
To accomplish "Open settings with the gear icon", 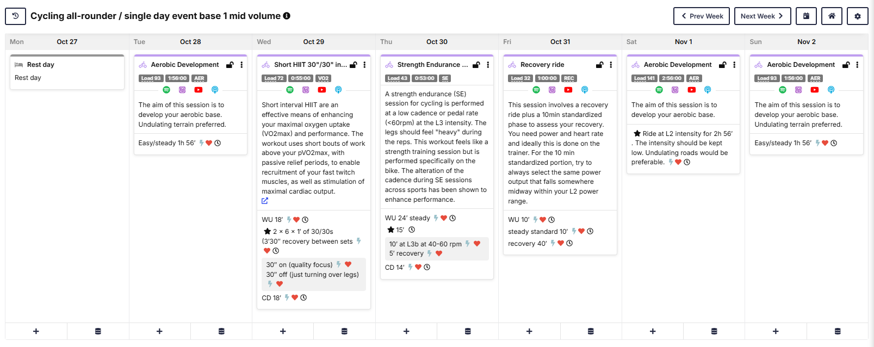I will point(857,16).
